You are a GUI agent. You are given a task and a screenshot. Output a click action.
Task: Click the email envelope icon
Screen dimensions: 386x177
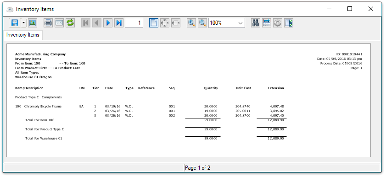click(x=59, y=23)
